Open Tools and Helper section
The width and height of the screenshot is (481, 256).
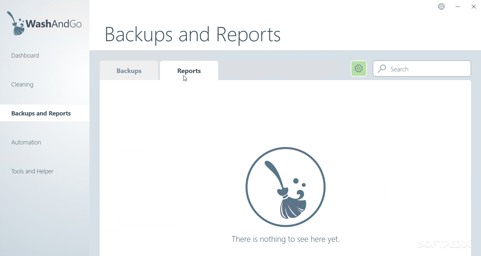[x=32, y=171]
